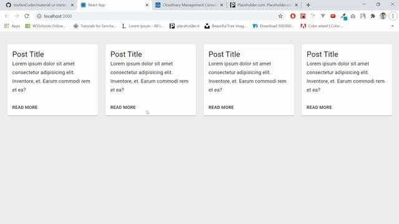This screenshot has height=224, width=399.
Task: Reload the localhost:3000 page
Action: click(x=27, y=16)
